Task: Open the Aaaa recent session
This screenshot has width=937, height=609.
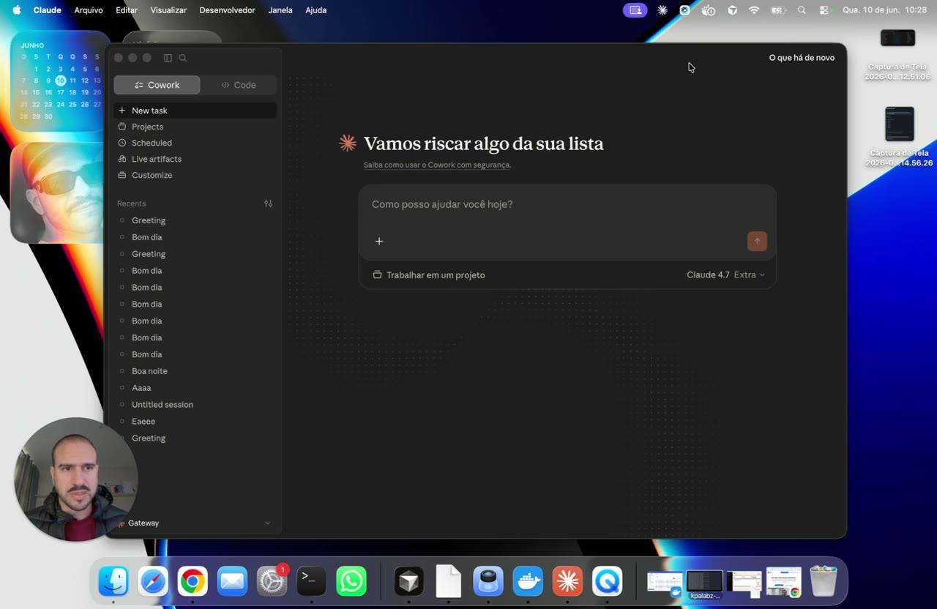Action: (x=195, y=388)
